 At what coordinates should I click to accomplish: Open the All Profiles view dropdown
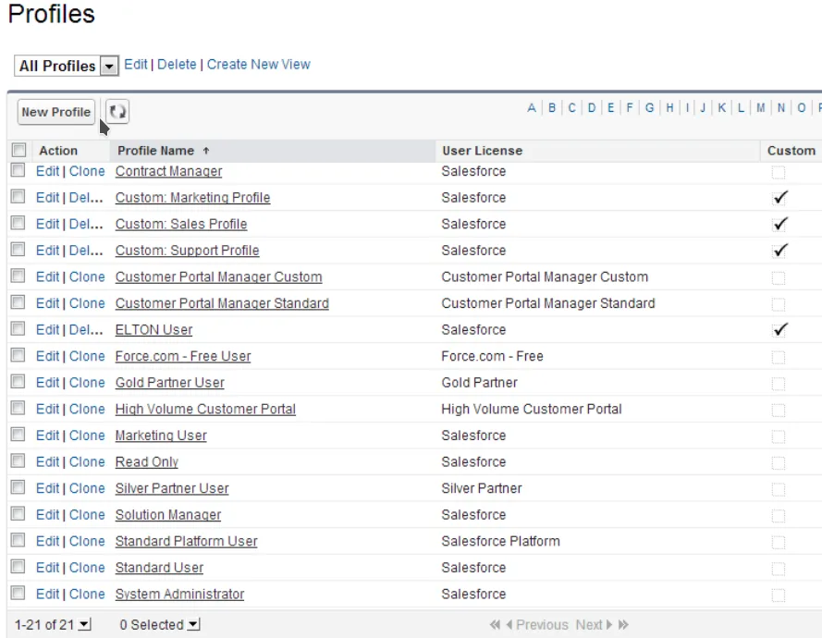click(109, 66)
